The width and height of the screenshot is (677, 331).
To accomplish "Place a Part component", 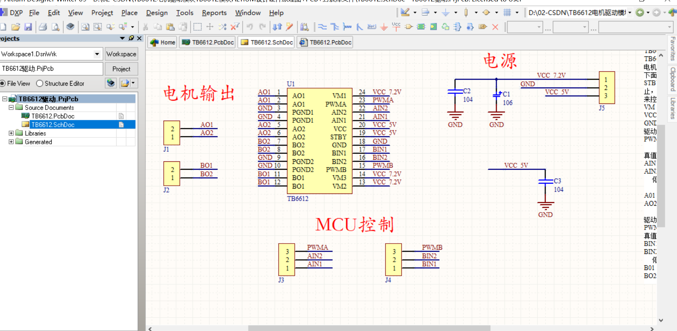I will (x=409, y=27).
